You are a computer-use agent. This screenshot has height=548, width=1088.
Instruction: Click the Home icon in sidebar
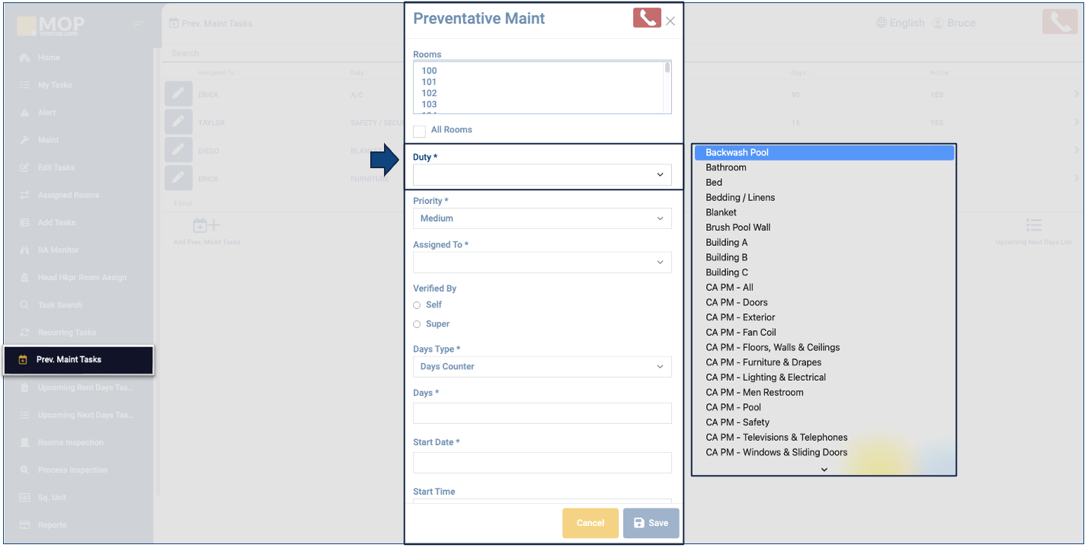pyautogui.click(x=24, y=58)
